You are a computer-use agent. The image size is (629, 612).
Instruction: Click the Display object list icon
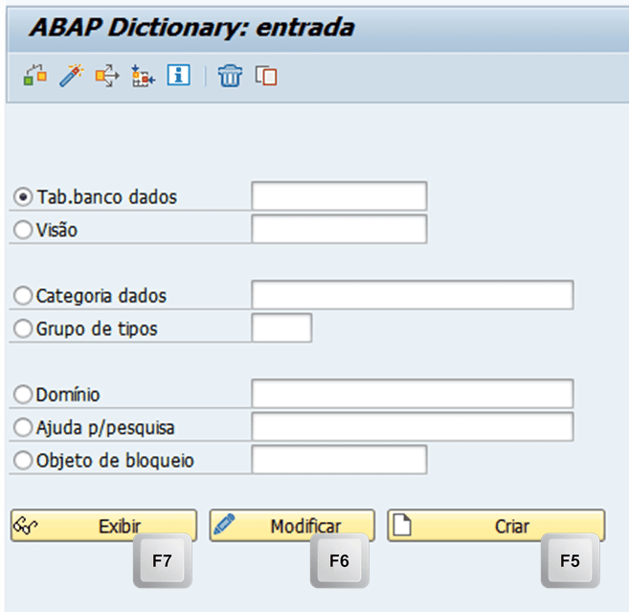tap(143, 76)
